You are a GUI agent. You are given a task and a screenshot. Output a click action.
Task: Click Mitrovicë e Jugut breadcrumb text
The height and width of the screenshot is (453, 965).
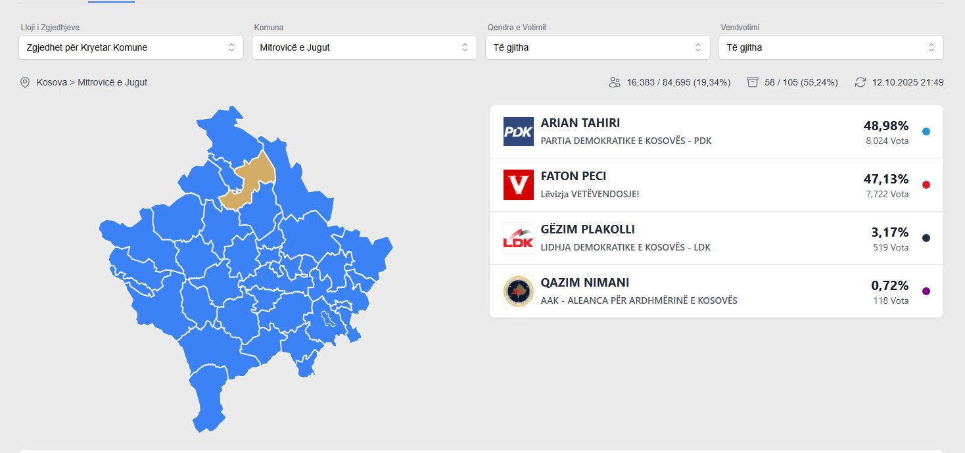(112, 83)
